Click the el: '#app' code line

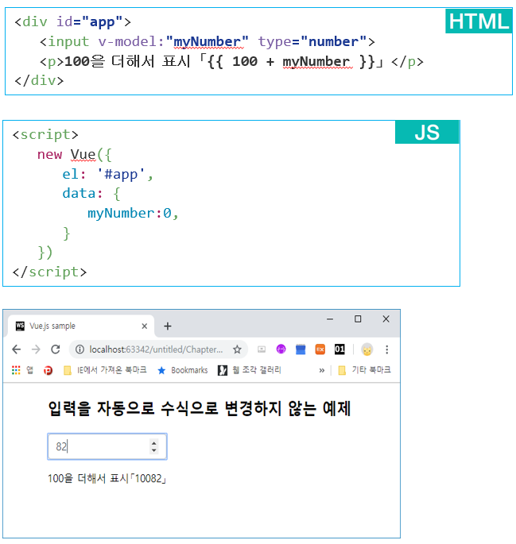pyautogui.click(x=107, y=174)
